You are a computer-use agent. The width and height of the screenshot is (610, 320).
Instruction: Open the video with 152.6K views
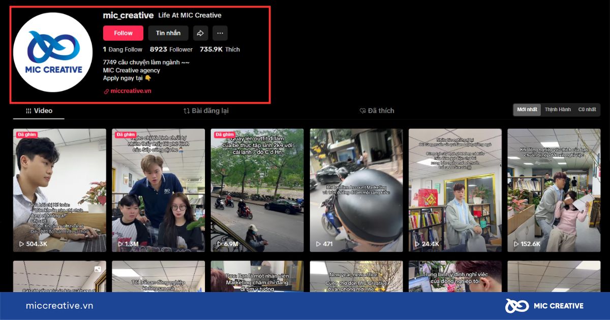(x=554, y=190)
